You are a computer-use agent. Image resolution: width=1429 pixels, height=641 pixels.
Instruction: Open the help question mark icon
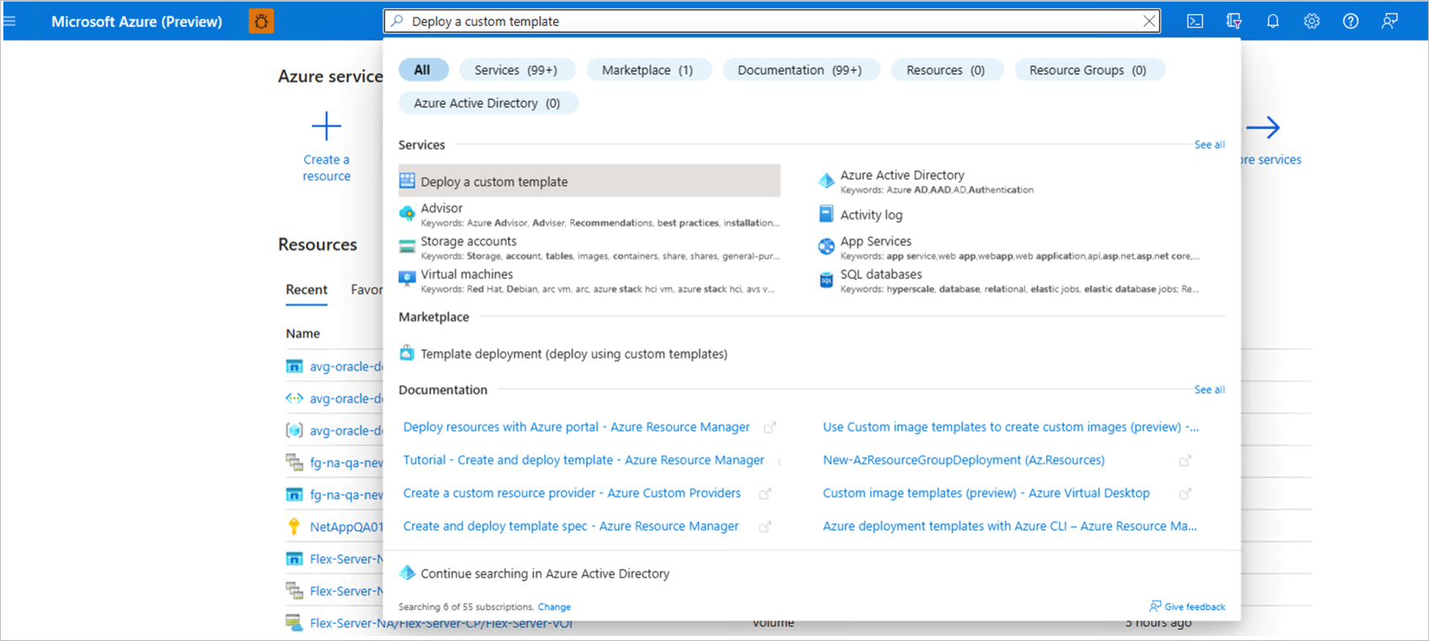click(1350, 21)
